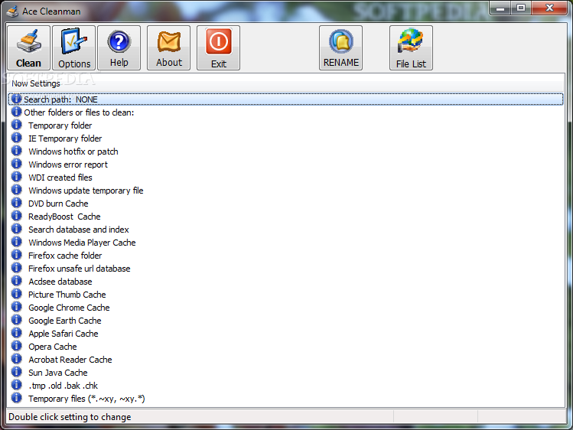Select 'Acdsee database' entry
Image resolution: width=573 pixels, height=430 pixels.
click(x=60, y=282)
